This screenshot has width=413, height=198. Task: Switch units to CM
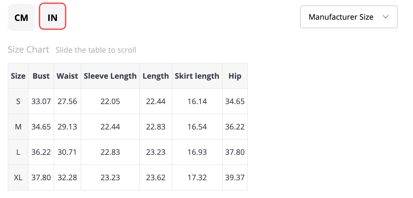(x=21, y=17)
